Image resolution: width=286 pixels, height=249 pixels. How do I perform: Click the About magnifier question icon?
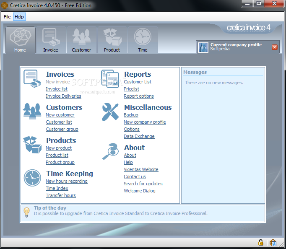[111, 151]
